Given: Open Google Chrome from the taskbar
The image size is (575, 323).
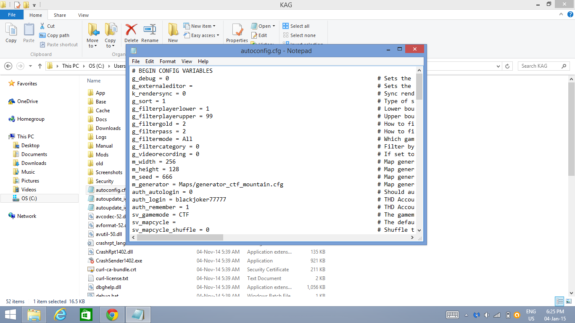Looking at the screenshot, I should point(112,315).
